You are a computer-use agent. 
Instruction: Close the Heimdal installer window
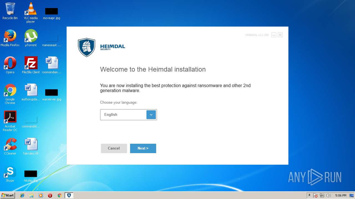(280, 35)
